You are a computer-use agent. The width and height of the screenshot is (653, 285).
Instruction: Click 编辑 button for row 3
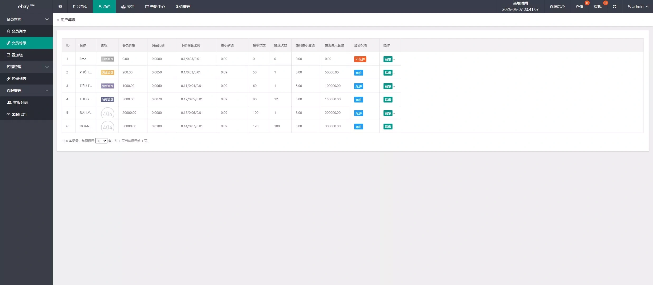(x=388, y=86)
